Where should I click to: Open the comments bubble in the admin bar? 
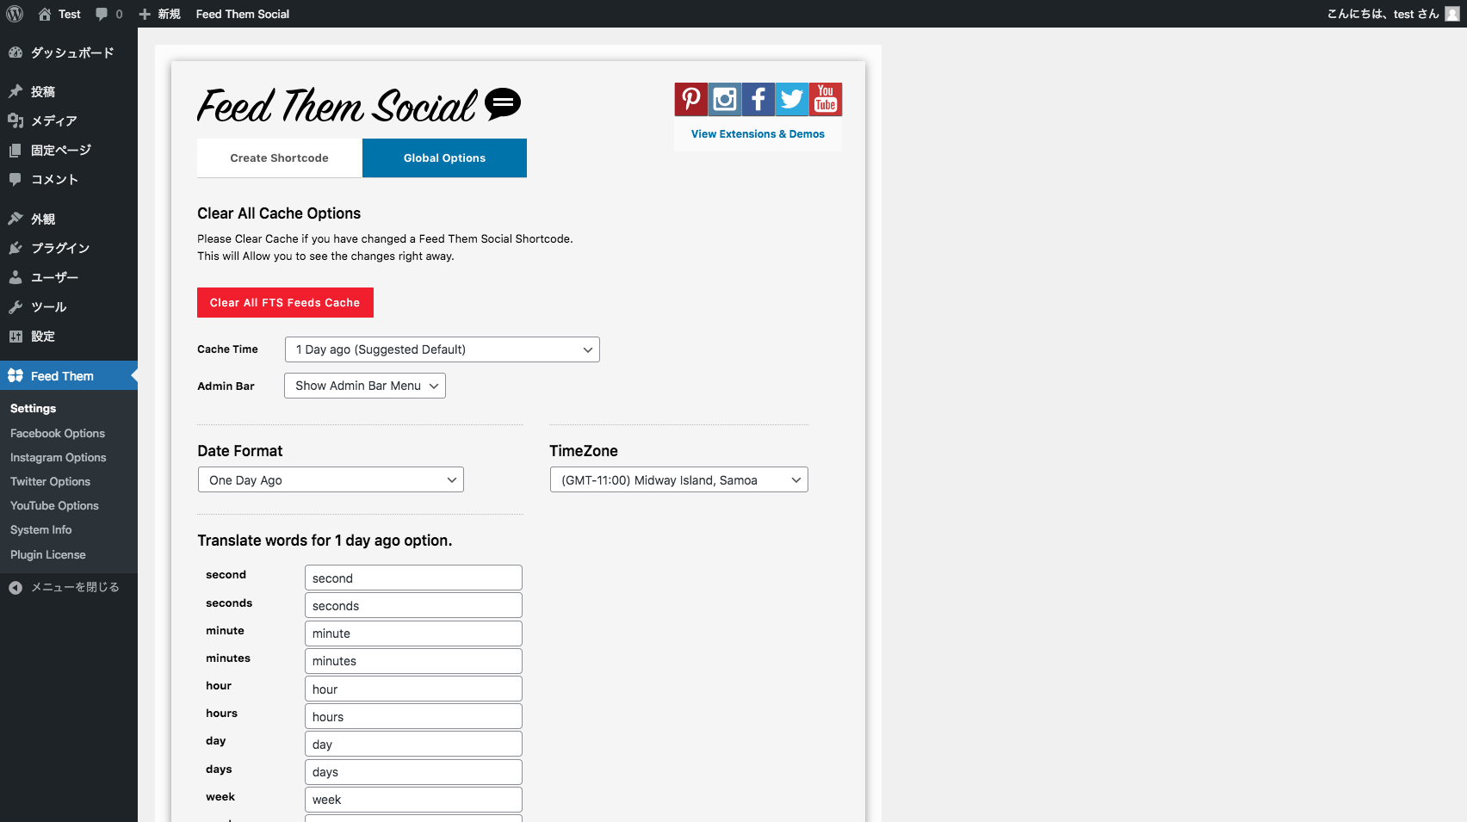[103, 14]
